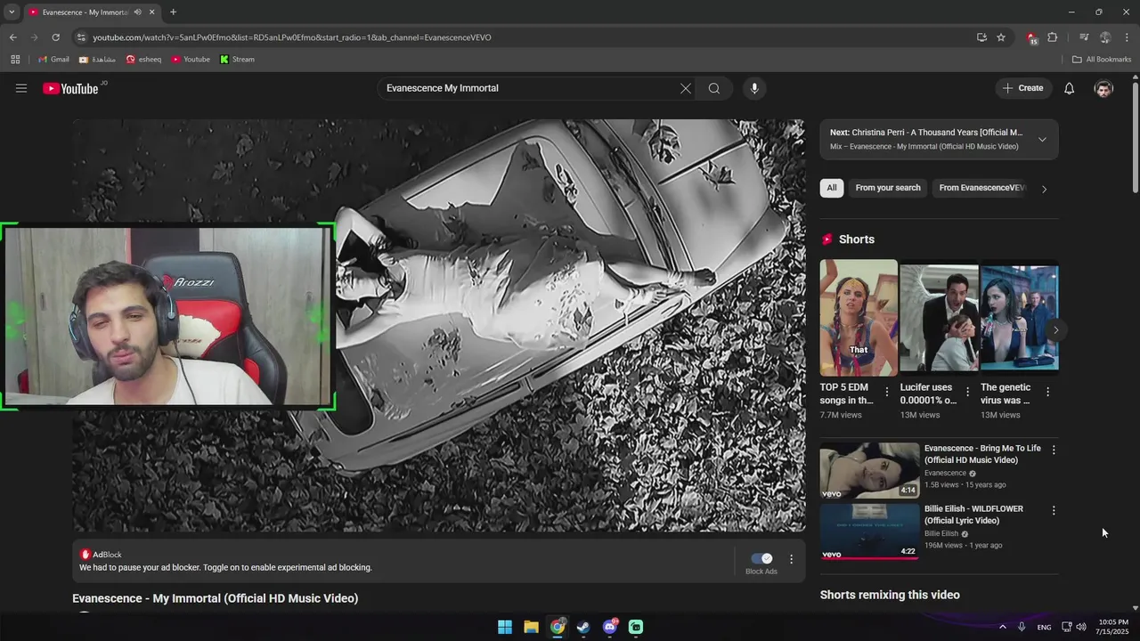
Task: Open Discord from taskbar
Action: (610, 627)
